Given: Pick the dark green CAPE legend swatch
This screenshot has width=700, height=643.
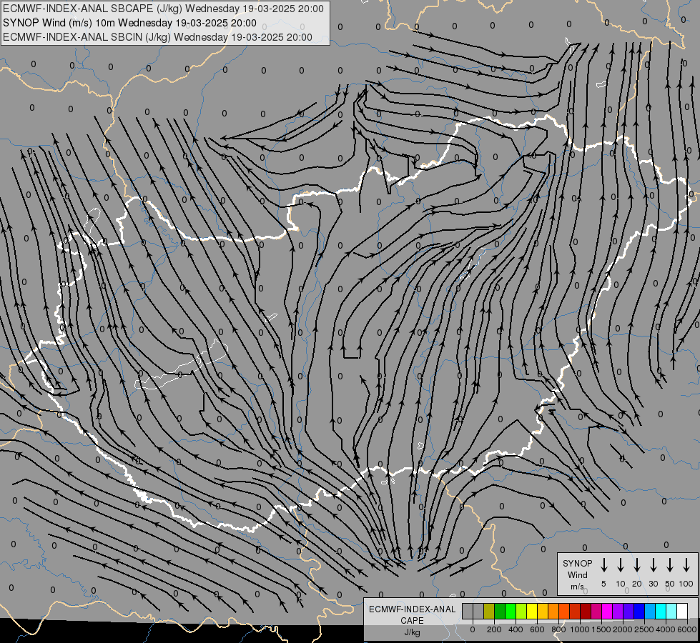Looking at the screenshot, I should coord(500,611).
